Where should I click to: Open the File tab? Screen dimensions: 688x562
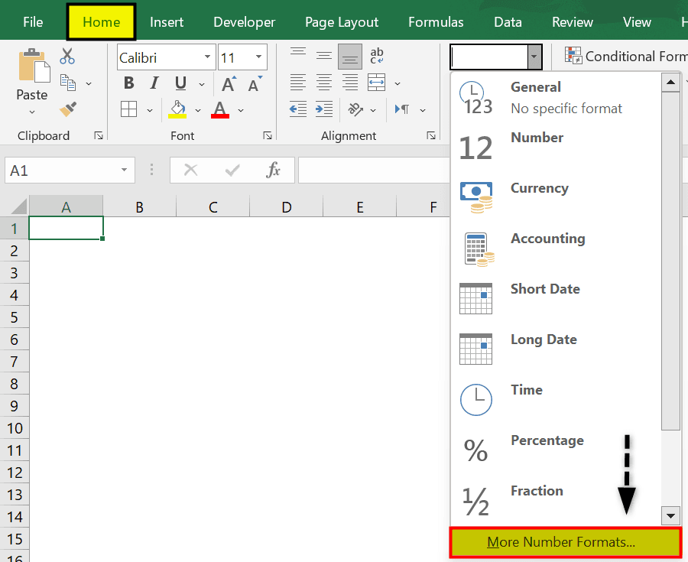(33, 22)
